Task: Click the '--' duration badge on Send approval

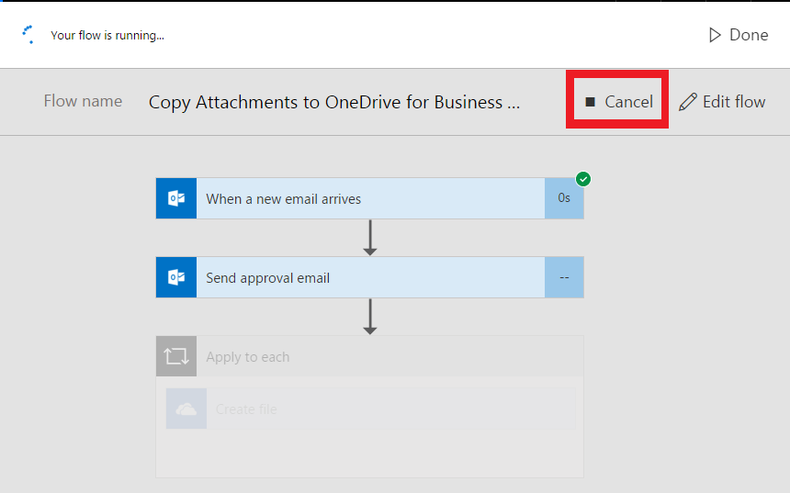Action: point(563,278)
